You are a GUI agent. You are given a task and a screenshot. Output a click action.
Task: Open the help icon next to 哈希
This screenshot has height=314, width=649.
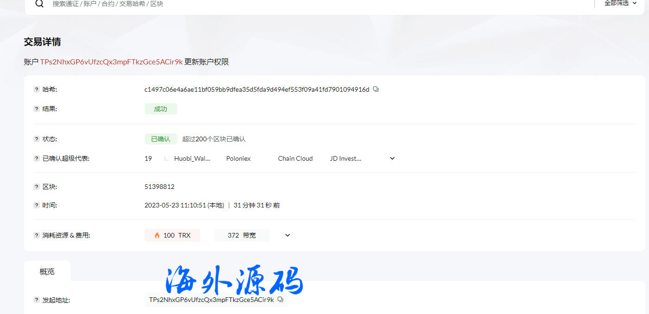pyautogui.click(x=36, y=89)
